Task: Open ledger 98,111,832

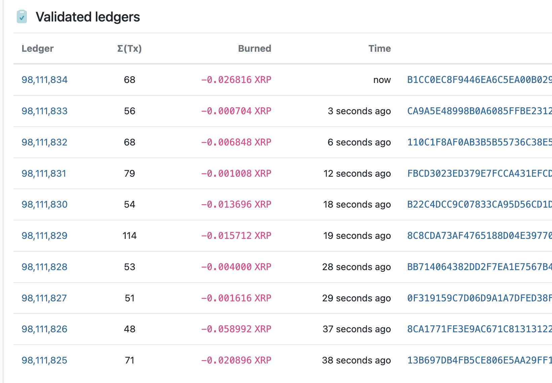Action: 44,142
